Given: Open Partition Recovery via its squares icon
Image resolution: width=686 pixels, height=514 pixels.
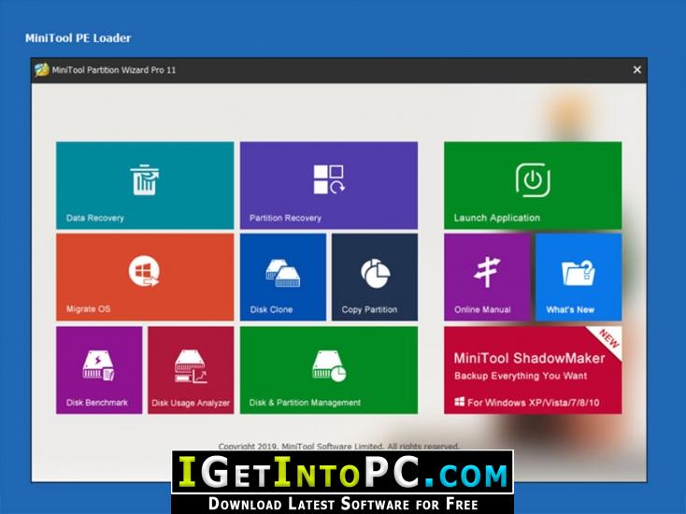Looking at the screenshot, I should [x=328, y=179].
